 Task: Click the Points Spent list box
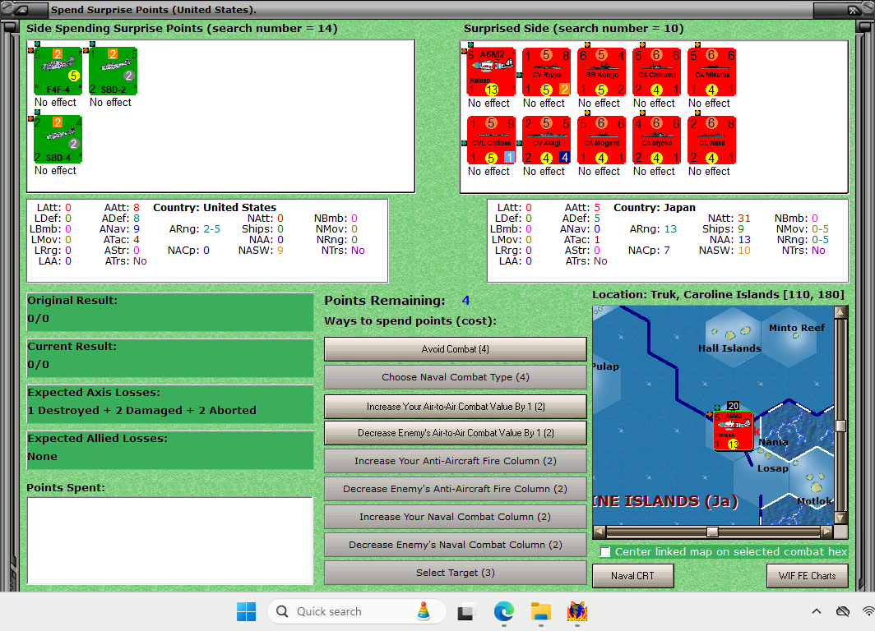point(170,541)
